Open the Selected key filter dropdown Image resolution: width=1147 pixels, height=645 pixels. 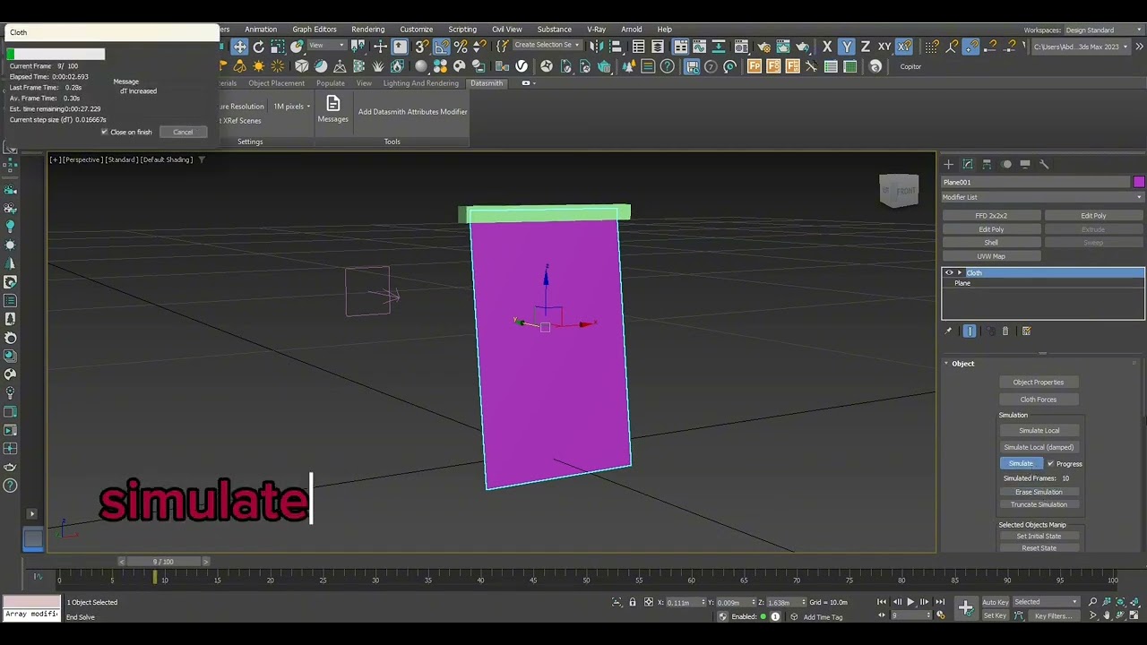coord(1047,602)
